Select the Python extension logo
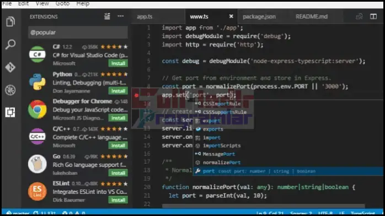This screenshot has height=216, width=385. (38, 82)
